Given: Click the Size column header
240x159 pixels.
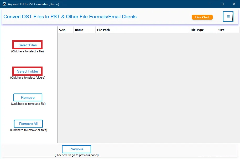Looking at the screenshot, I should click(x=221, y=30).
